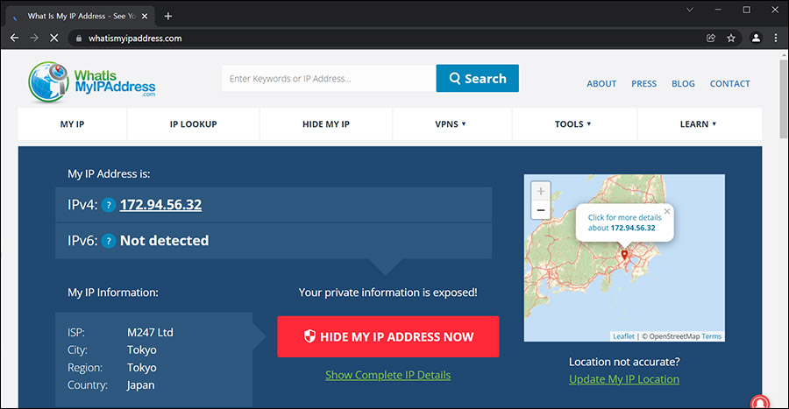This screenshot has width=789, height=409.
Task: Click the address bar URL whatismyipaddress.com
Action: (135, 39)
